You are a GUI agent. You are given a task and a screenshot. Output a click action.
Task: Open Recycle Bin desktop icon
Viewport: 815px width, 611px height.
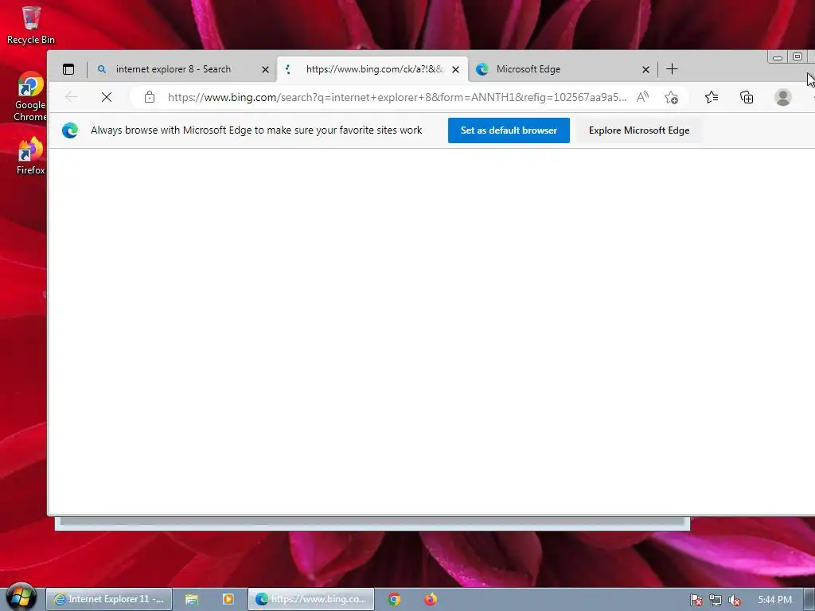(31, 25)
